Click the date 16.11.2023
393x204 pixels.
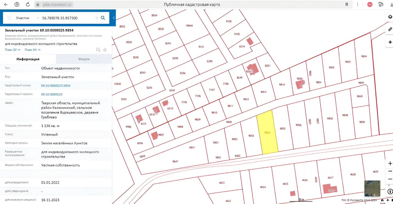(50, 199)
